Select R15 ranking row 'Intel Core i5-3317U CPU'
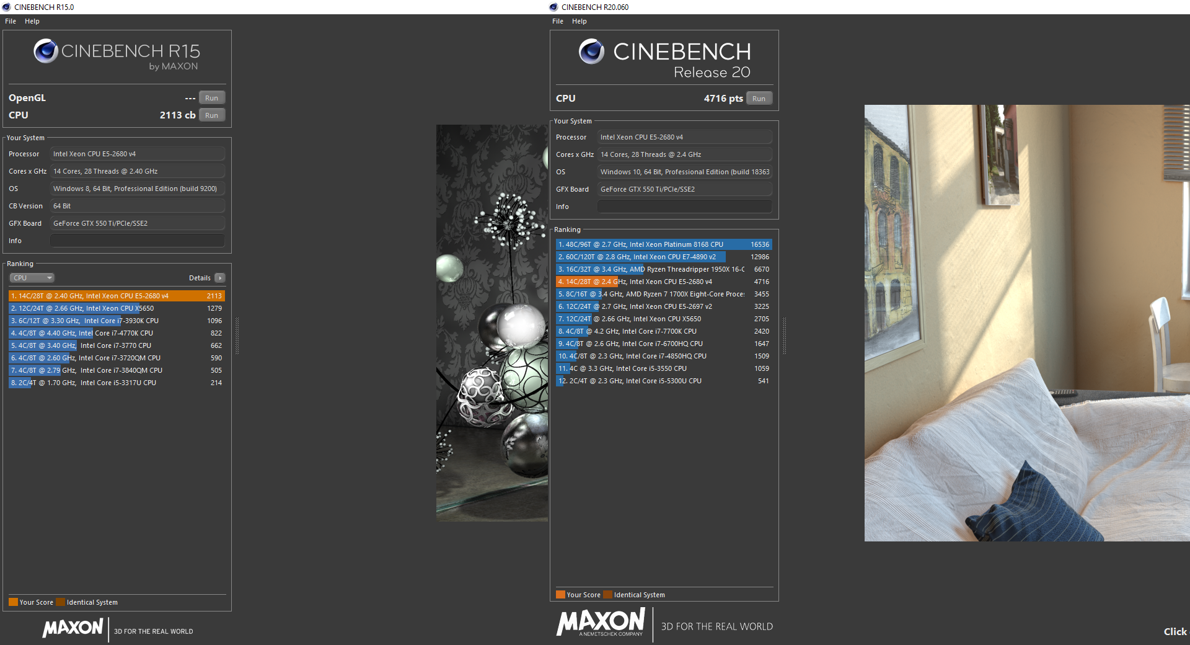The width and height of the screenshot is (1190, 645). click(x=117, y=383)
